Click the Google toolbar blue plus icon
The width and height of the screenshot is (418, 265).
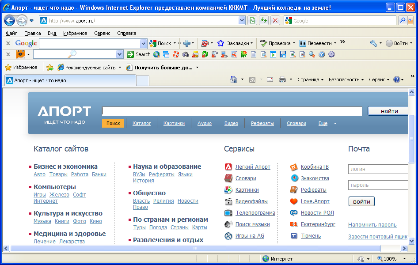click(x=187, y=43)
